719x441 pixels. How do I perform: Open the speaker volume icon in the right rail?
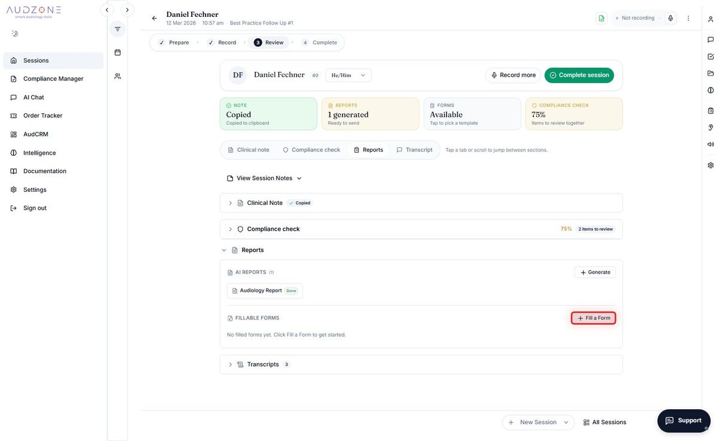(711, 144)
